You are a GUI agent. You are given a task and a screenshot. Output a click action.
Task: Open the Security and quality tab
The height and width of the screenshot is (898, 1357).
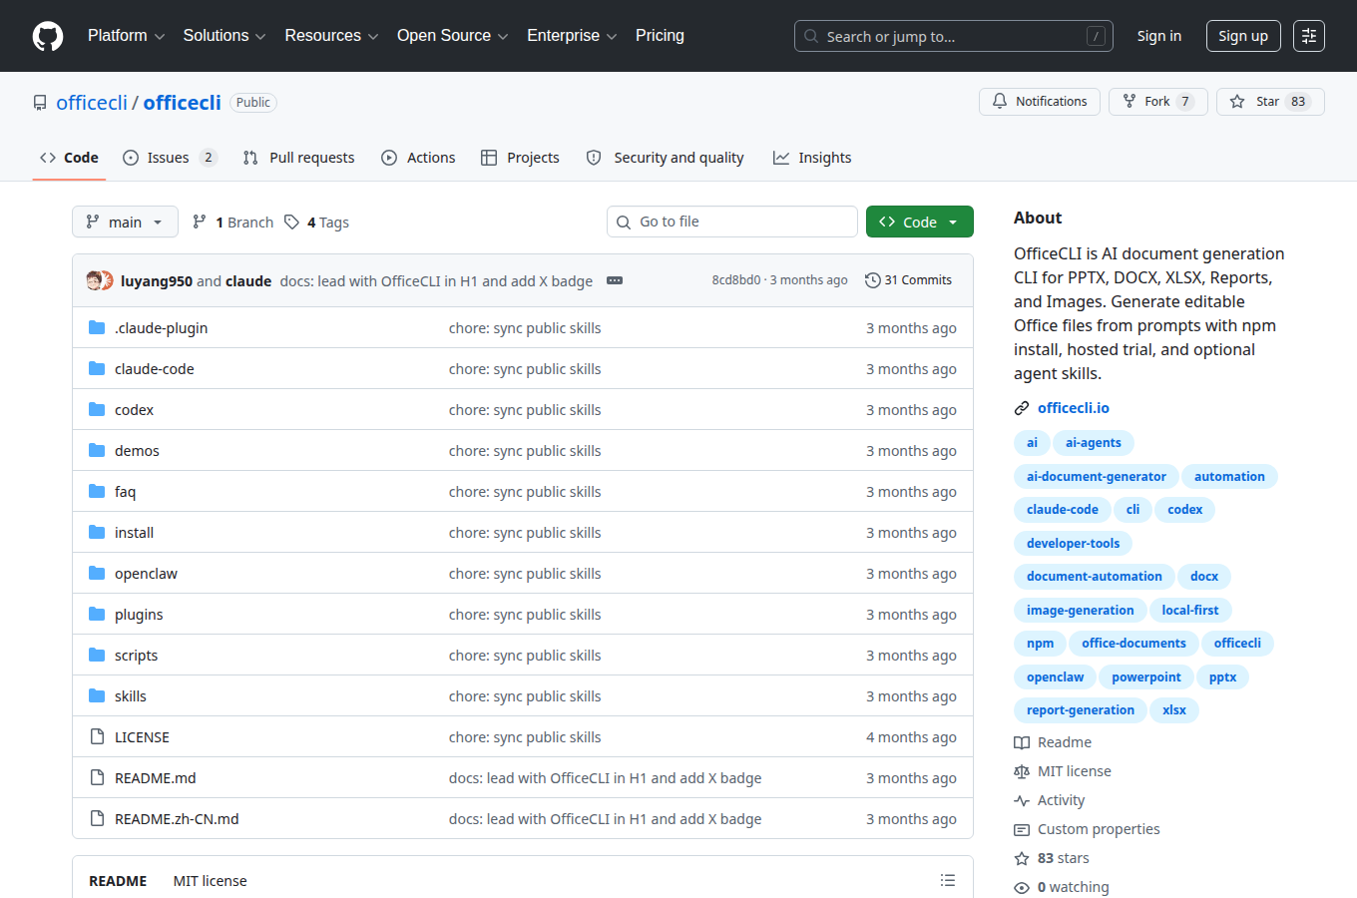pyautogui.click(x=666, y=158)
